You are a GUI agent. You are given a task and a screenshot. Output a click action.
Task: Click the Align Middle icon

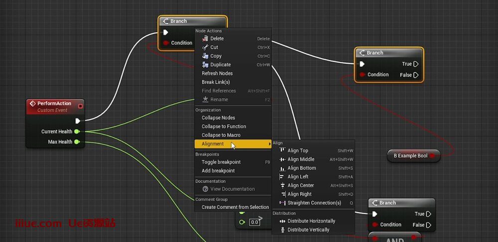282,159
